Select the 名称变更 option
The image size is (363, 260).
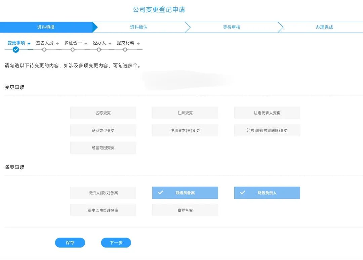coord(103,113)
